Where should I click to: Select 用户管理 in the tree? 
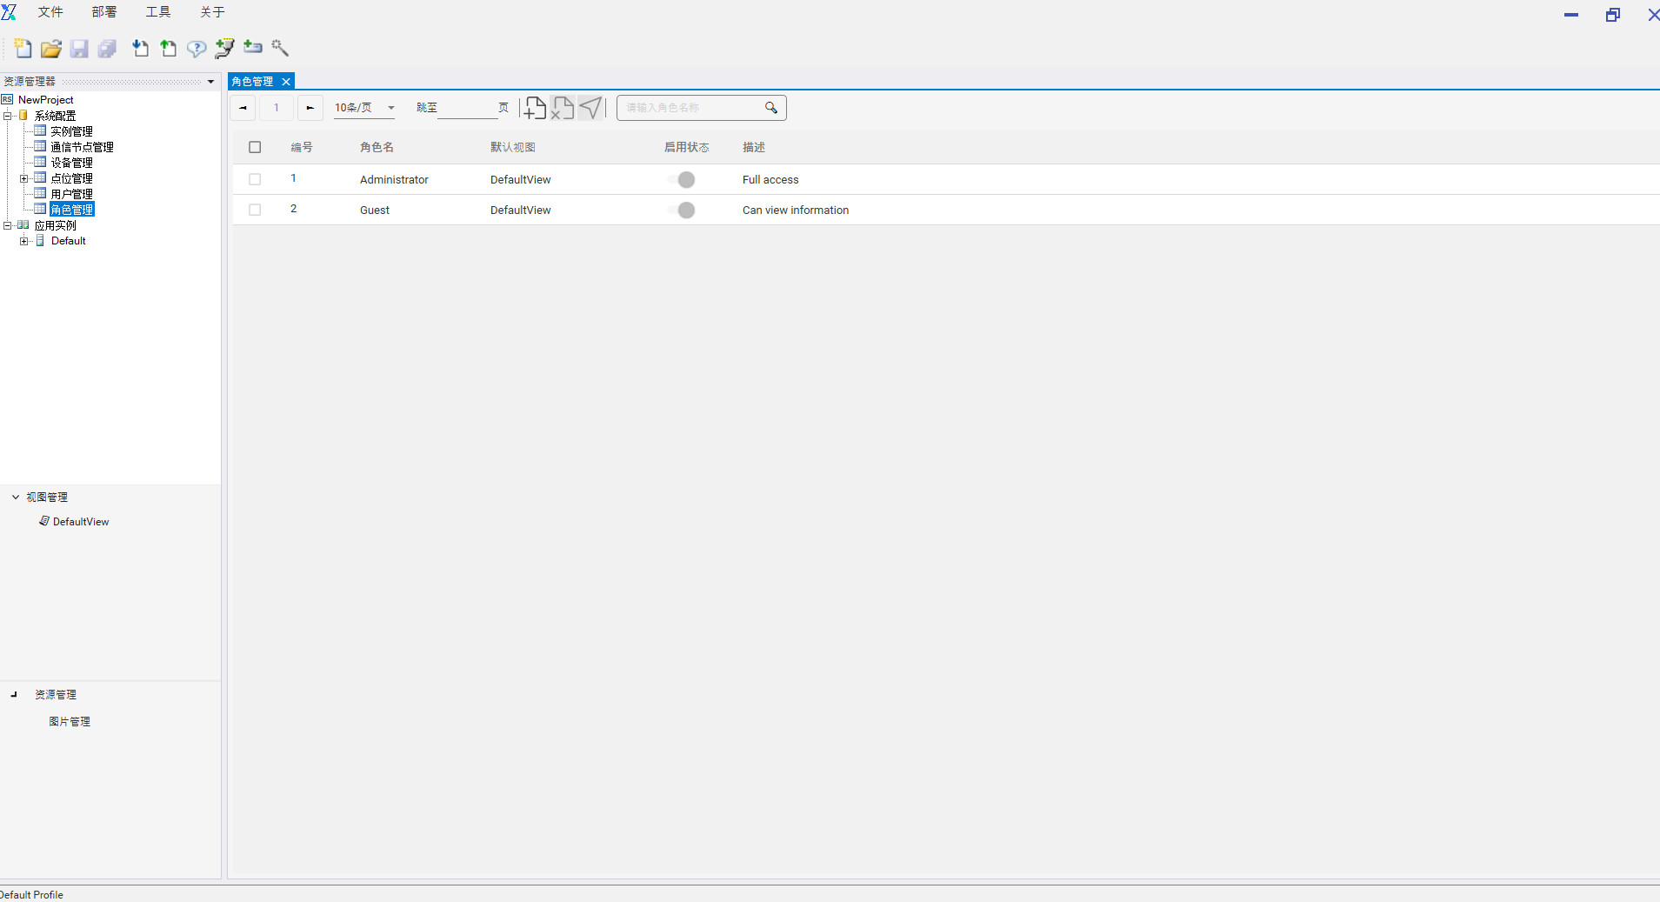(x=71, y=194)
